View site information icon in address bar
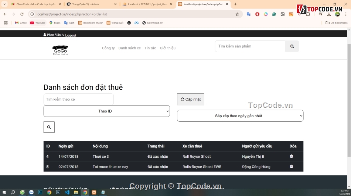 coord(32,14)
